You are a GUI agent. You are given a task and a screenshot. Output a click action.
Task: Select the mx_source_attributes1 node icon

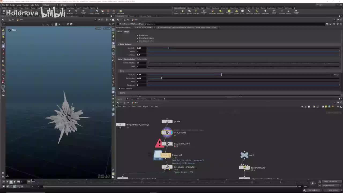[x=167, y=167]
